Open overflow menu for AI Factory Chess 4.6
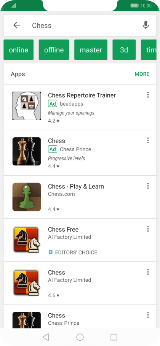 pos(148,272)
